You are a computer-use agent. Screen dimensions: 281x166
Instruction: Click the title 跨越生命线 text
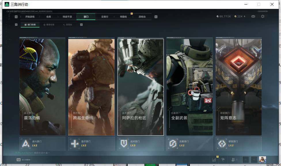83,118
